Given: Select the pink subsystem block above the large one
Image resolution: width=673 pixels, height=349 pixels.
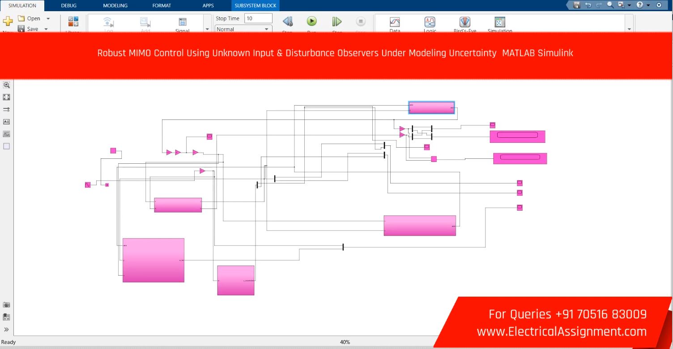Looking at the screenshot, I should click(178, 205).
